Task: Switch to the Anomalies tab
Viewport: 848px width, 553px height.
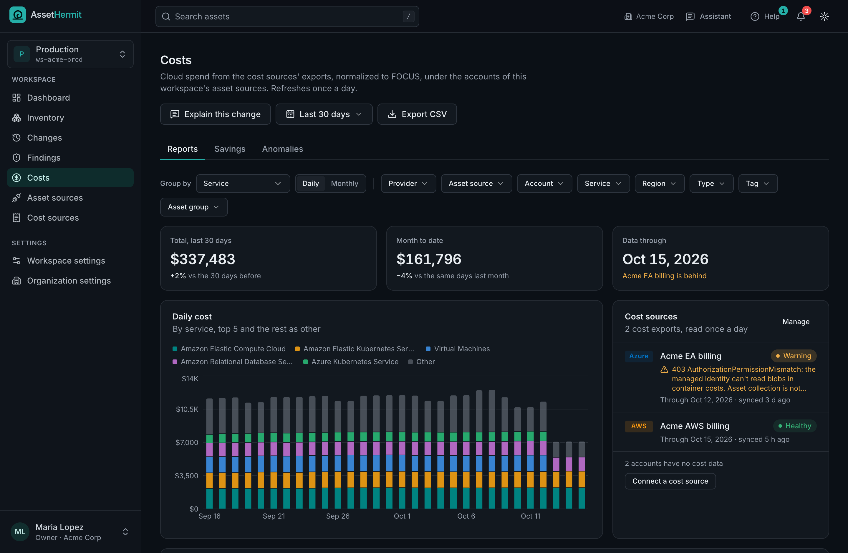Action: coord(283,149)
